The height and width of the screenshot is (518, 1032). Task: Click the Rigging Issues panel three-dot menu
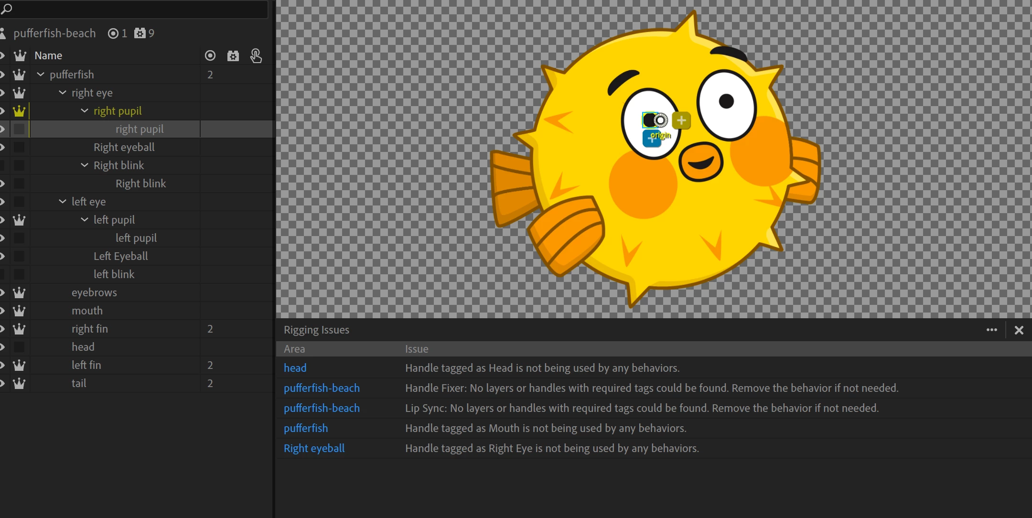click(x=991, y=330)
